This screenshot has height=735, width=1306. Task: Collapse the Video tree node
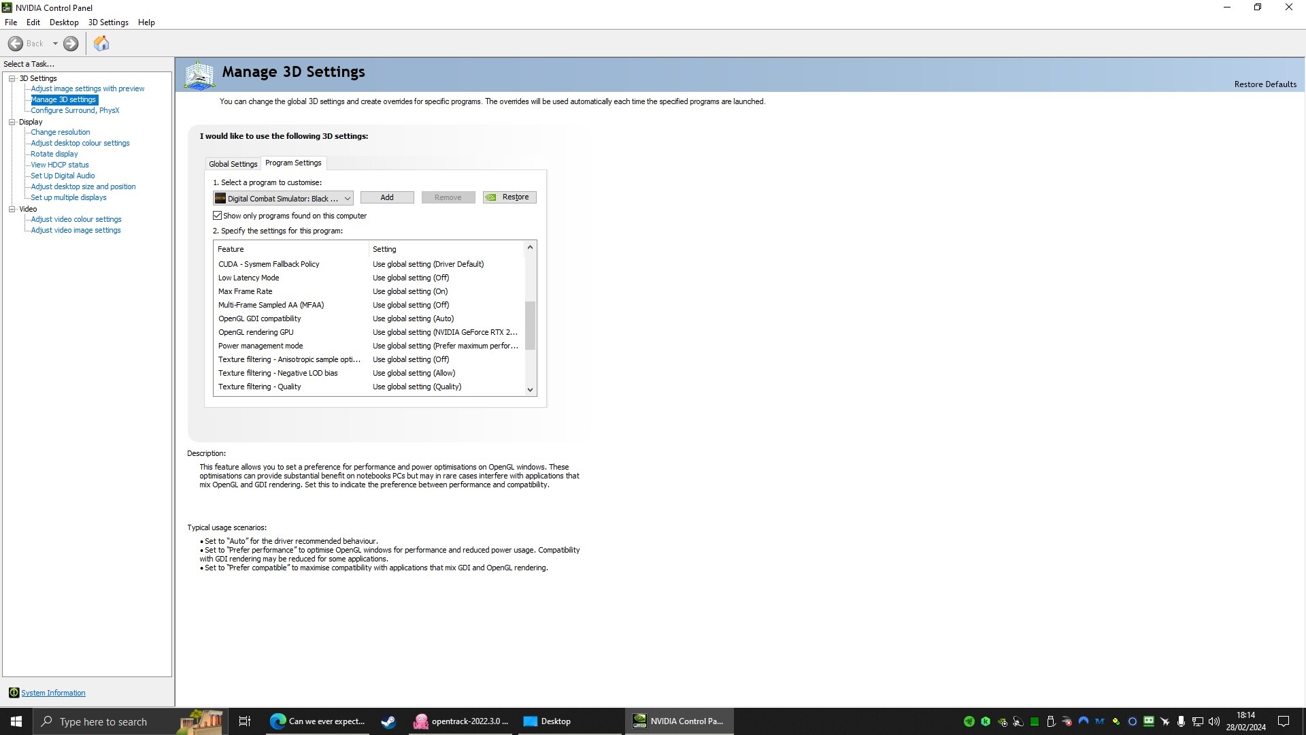(x=12, y=209)
